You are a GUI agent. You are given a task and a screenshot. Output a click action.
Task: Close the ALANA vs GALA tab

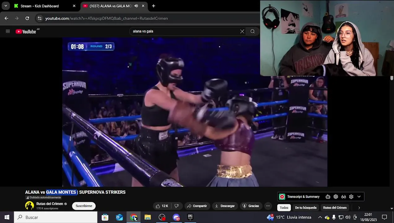(x=143, y=6)
